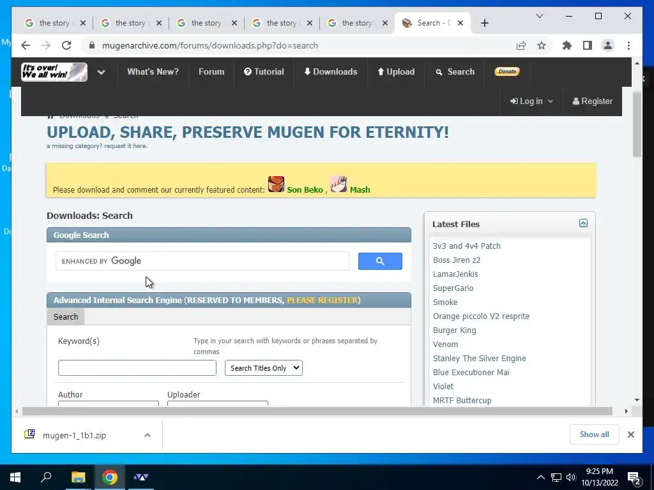Click the taskbar app icon right of Chrome
The width and height of the screenshot is (654, 490).
tap(141, 477)
